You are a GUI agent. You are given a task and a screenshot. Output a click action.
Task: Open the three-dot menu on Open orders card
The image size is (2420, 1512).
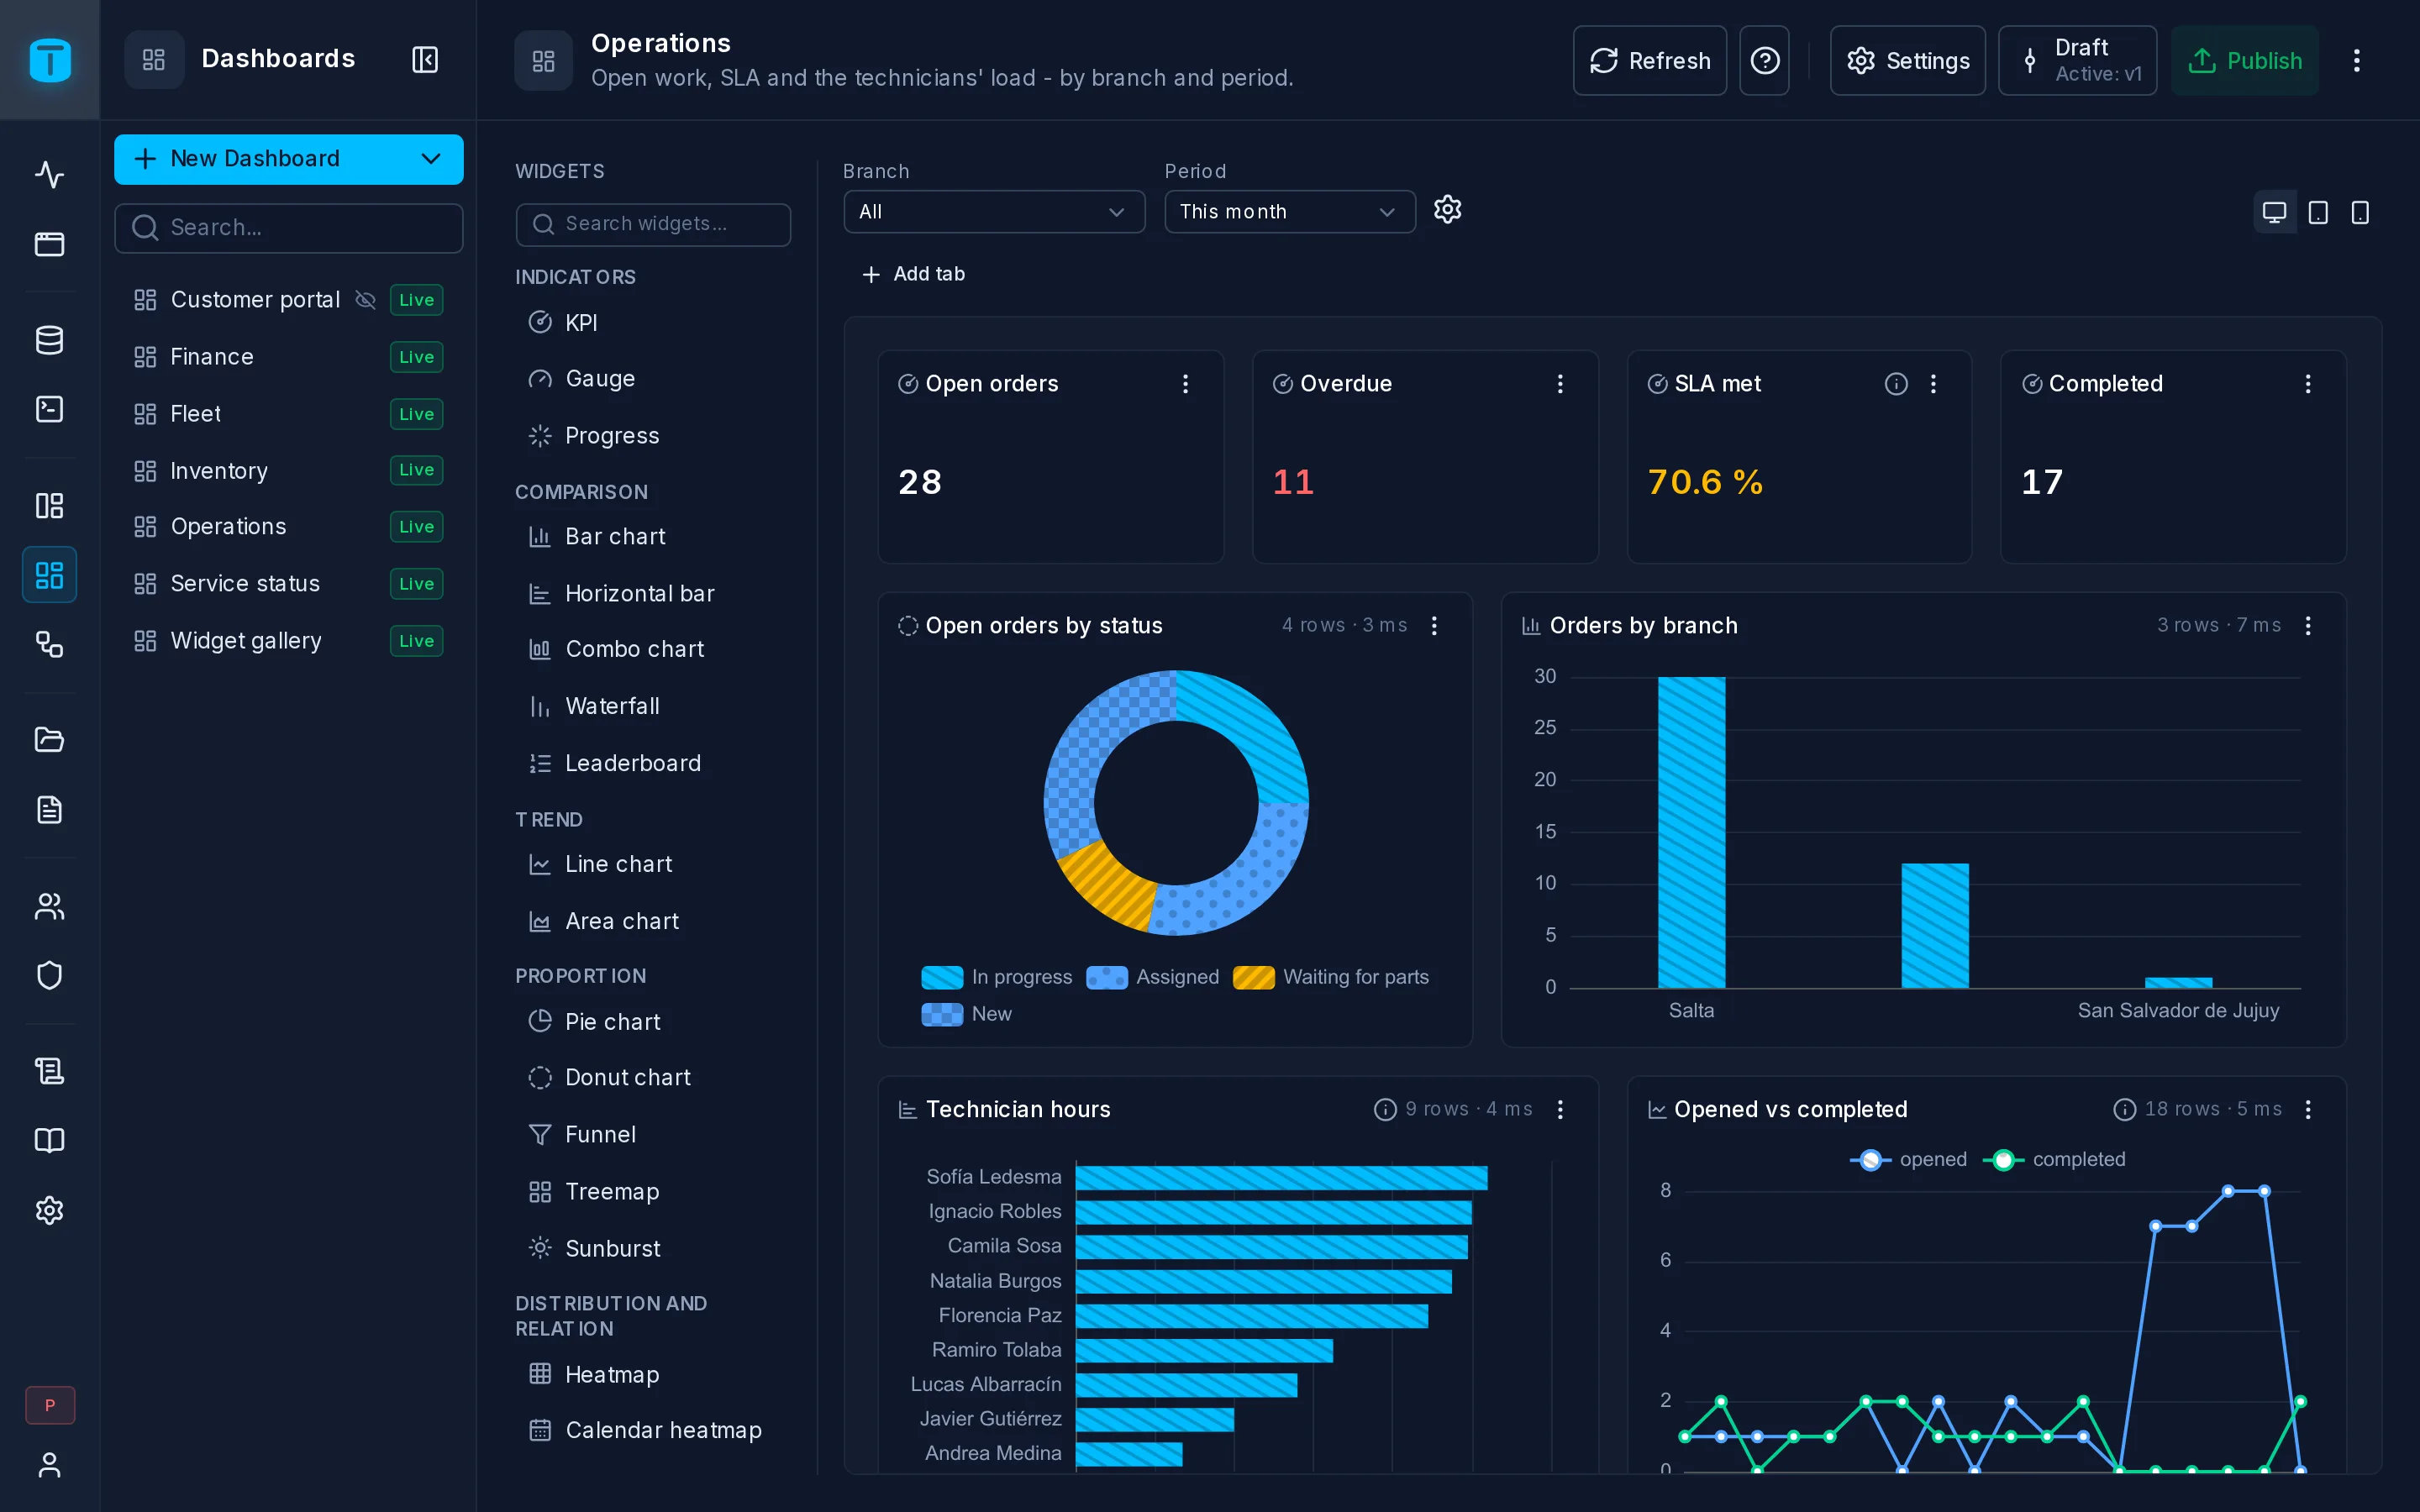(x=1185, y=384)
